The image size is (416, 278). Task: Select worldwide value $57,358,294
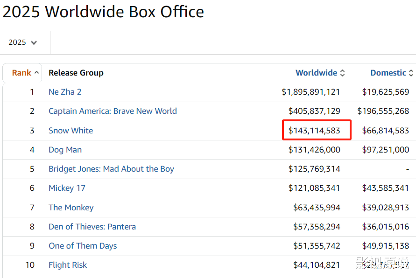pyautogui.click(x=317, y=227)
